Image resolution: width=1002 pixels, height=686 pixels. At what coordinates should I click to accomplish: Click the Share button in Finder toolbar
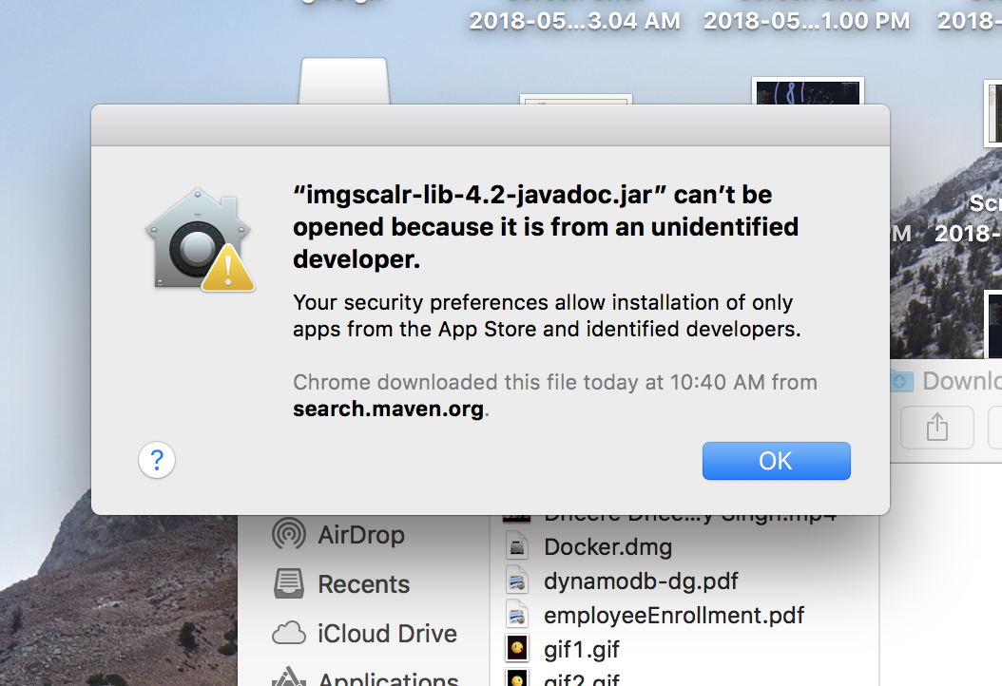(x=936, y=428)
